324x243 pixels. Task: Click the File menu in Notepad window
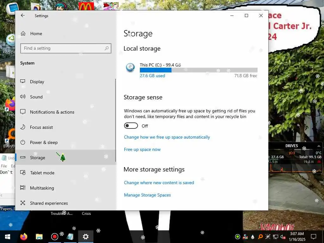(4, 166)
